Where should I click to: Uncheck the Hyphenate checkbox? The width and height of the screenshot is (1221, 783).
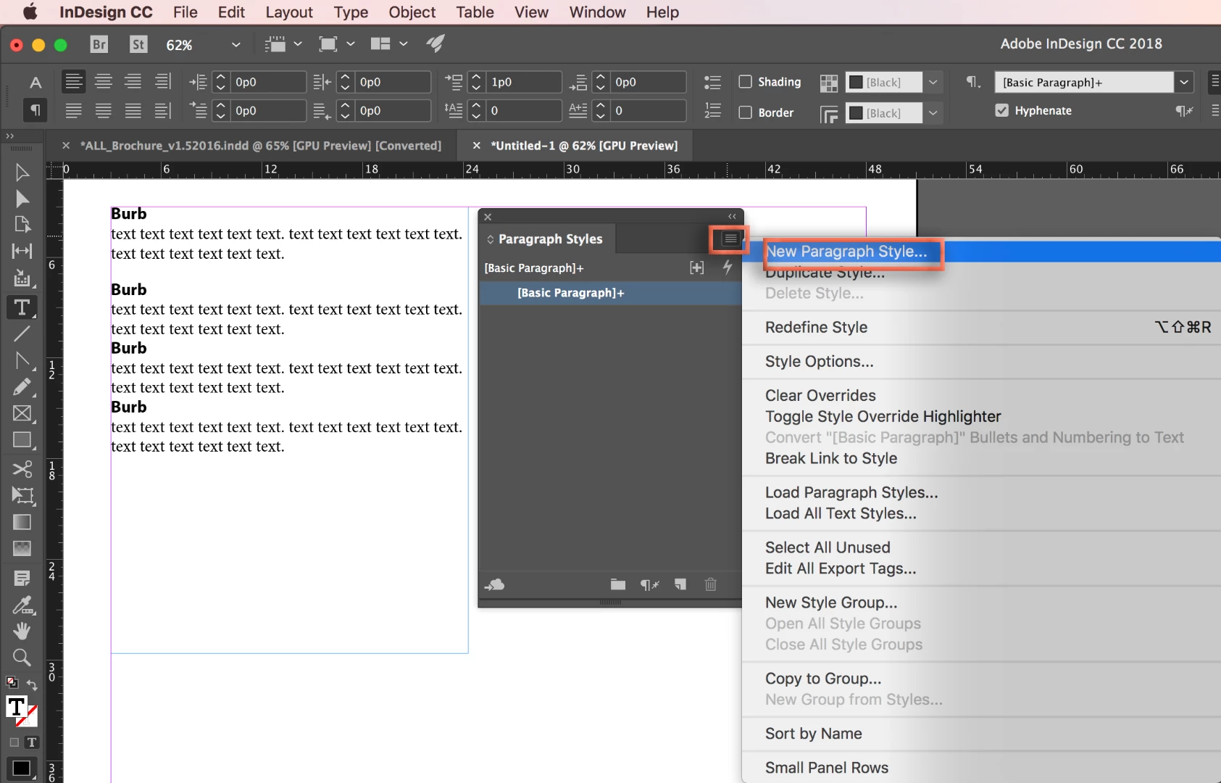(1001, 110)
